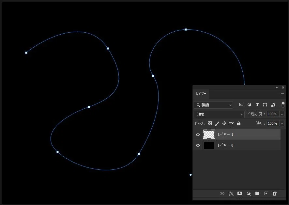The width and height of the screenshot is (289, 205).
Task: Expand the 塗り fill slider arrow
Action: tap(282, 123)
